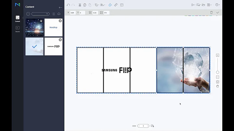This screenshot has height=131, width=234.
Task: Open the Save options dropdown
Action: coord(209,5)
